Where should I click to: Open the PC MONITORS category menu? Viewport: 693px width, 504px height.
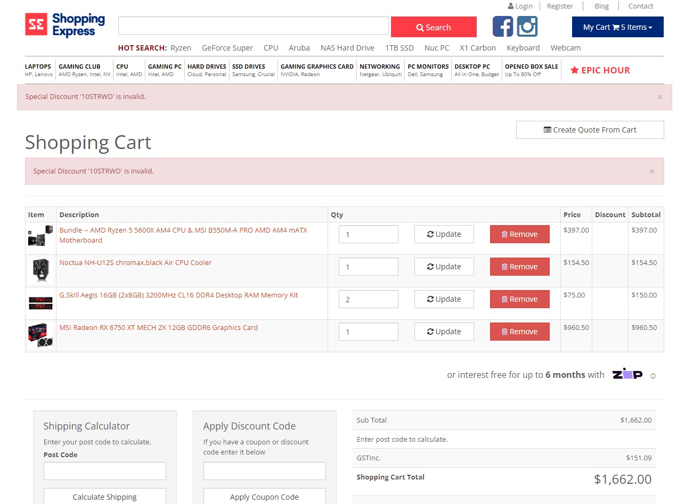click(428, 70)
